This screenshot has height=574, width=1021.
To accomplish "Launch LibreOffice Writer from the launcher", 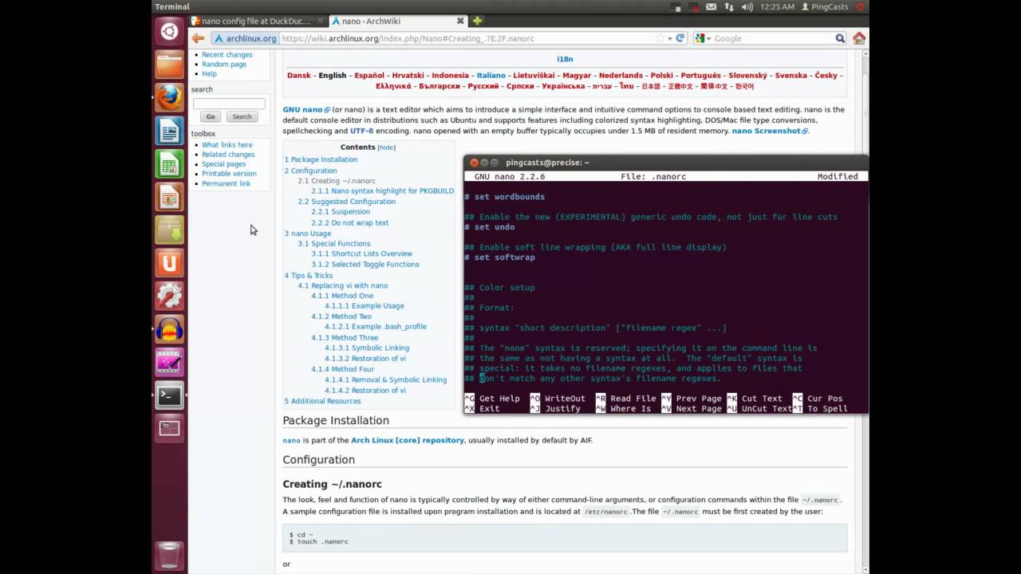I will pos(169,131).
